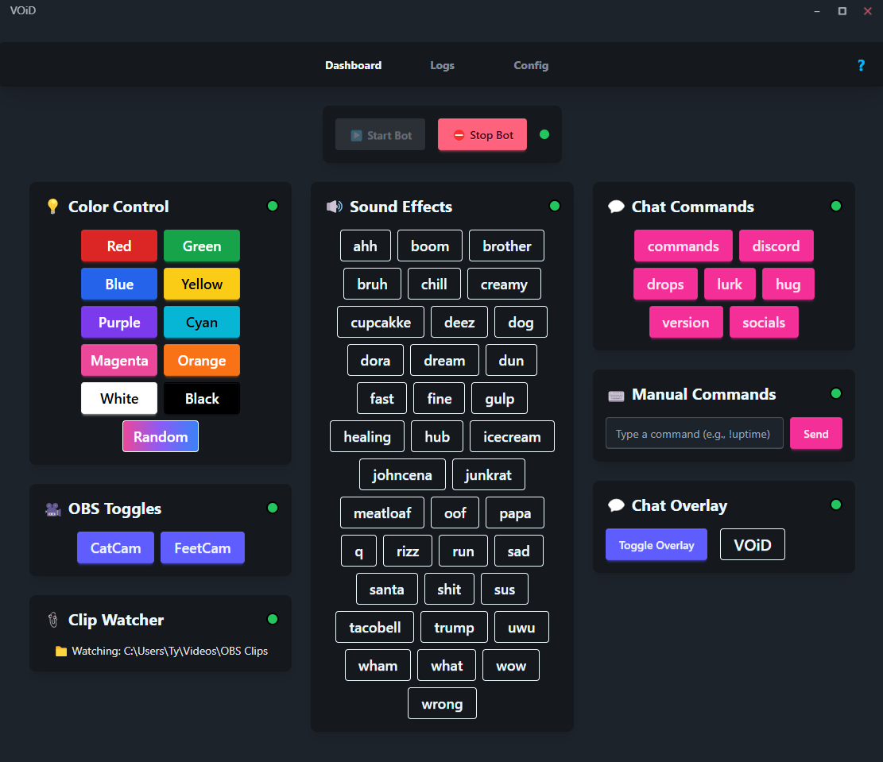
Task: Toggle the FeetCam OBS source
Action: pos(203,547)
